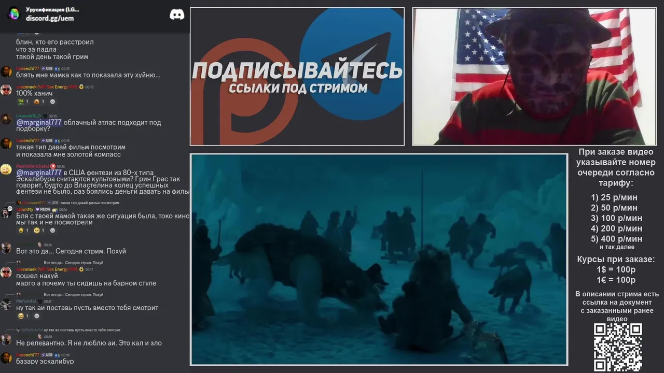Image resolution: width=664 pixels, height=373 pixels.
Task: Click the message 'базару эскалибур'
Action: (45, 361)
